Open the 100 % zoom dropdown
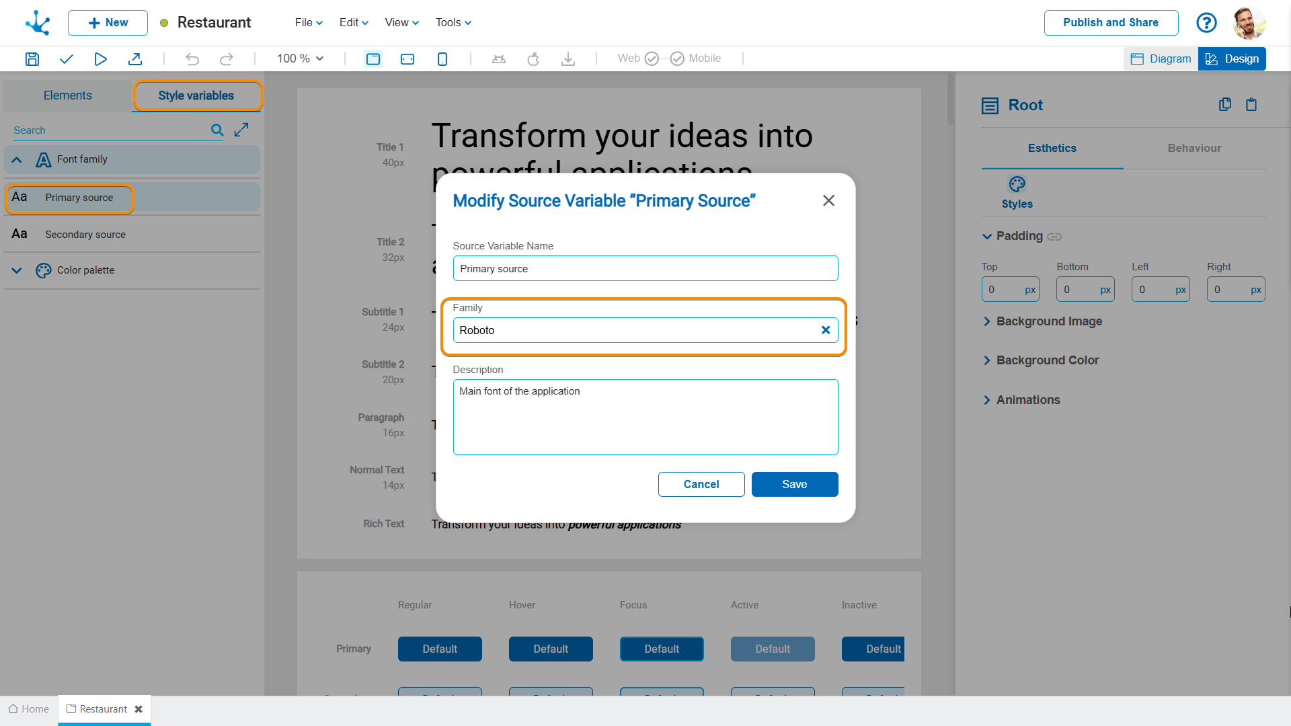Image resolution: width=1291 pixels, height=726 pixels. [300, 59]
